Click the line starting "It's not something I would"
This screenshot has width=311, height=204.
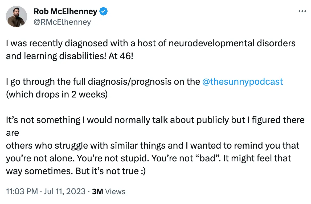point(155,120)
